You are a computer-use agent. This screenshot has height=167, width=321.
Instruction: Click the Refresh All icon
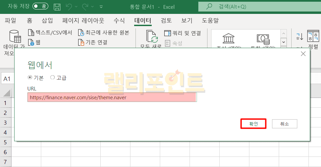152,37
